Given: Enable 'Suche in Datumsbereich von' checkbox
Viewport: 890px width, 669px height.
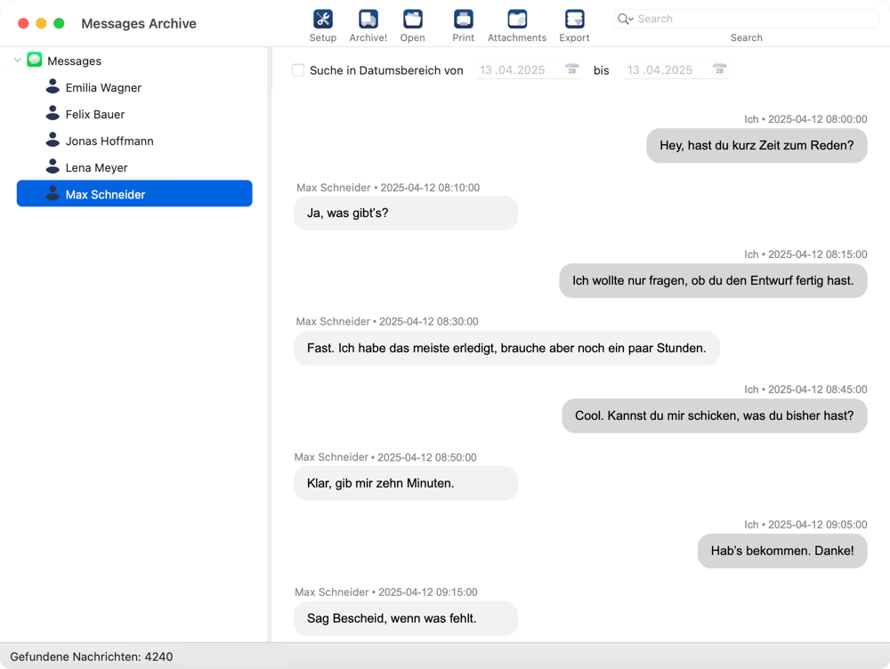Looking at the screenshot, I should point(298,70).
